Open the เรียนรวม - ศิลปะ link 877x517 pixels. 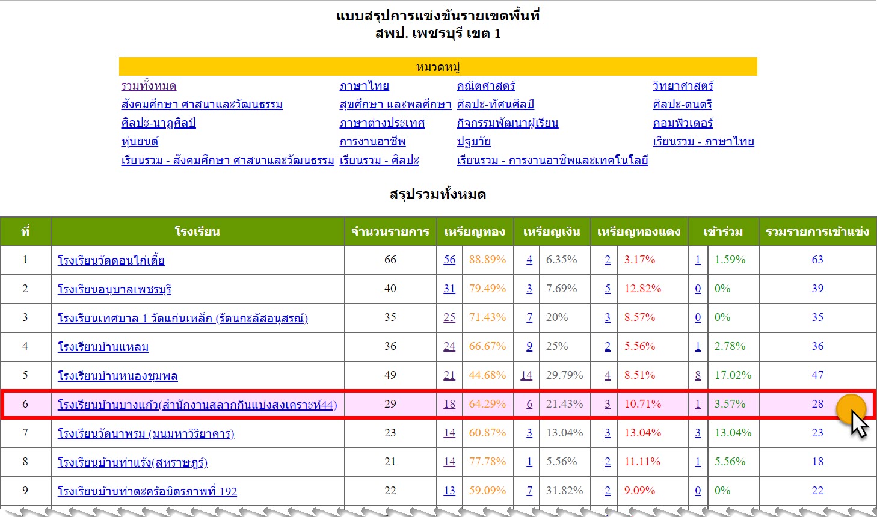point(379,161)
